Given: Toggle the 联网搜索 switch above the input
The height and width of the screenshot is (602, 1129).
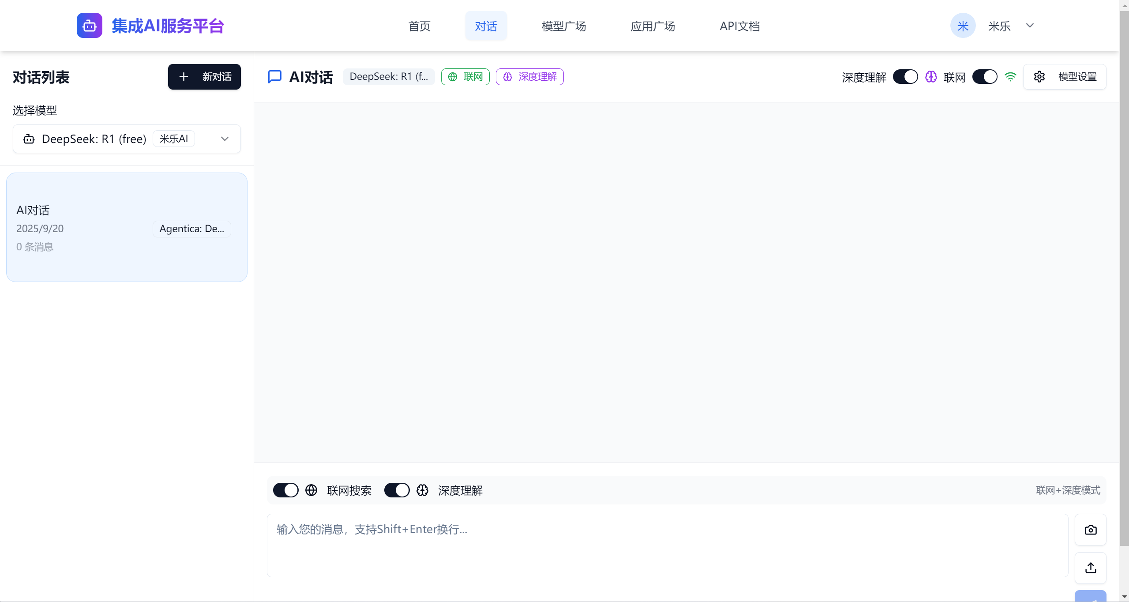Looking at the screenshot, I should [285, 490].
